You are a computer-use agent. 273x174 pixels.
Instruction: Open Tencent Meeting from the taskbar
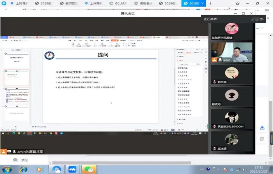coord(72,169)
